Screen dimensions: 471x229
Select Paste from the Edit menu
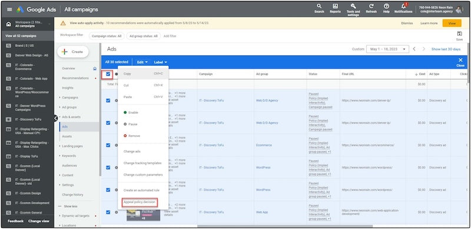143,97
